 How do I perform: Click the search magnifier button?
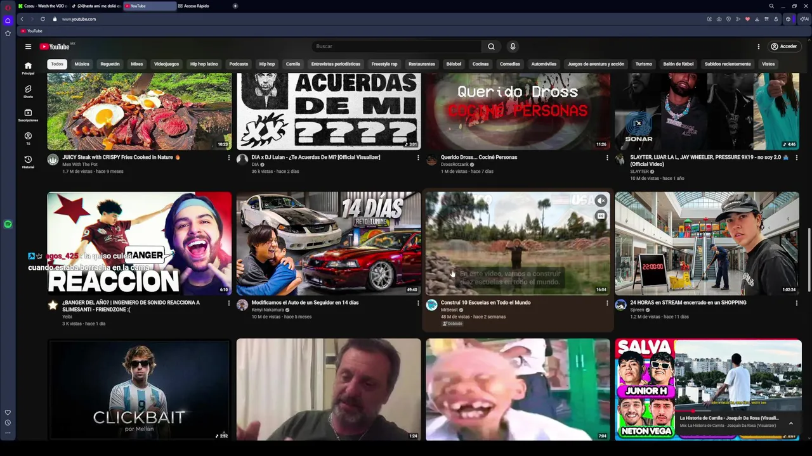[491, 46]
